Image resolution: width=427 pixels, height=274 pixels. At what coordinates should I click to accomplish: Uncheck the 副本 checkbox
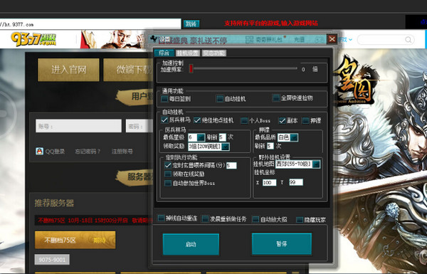pyautogui.click(x=282, y=120)
